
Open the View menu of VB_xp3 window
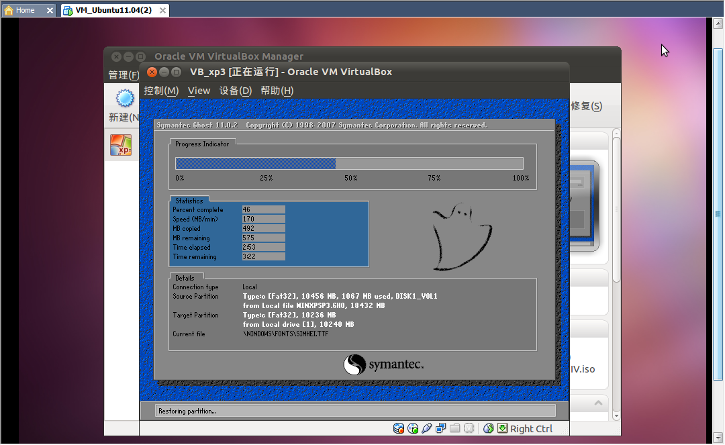tap(199, 91)
